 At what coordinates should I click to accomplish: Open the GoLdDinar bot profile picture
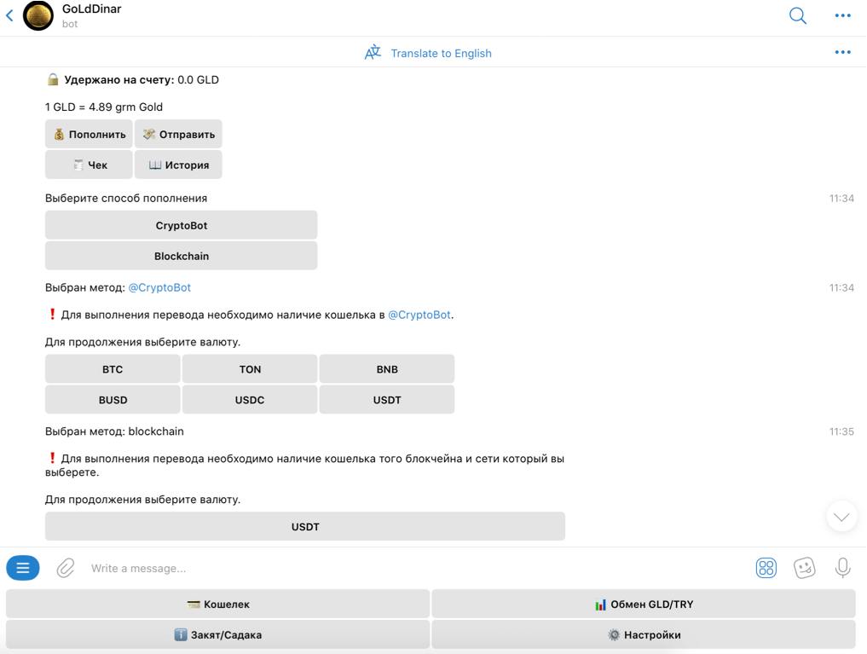click(x=38, y=16)
